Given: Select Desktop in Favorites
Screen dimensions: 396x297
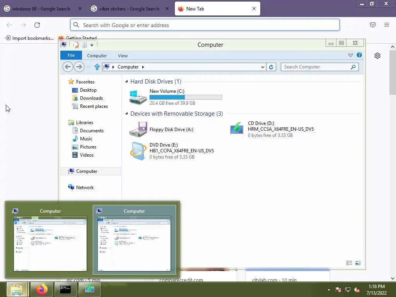Looking at the screenshot, I should (x=88, y=90).
